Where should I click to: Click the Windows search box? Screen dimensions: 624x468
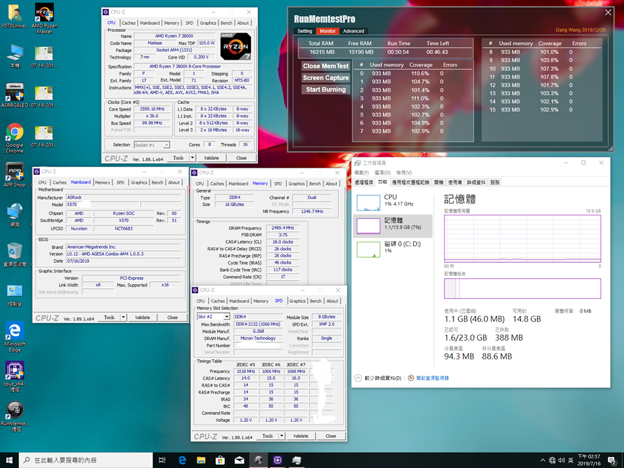click(x=86, y=460)
